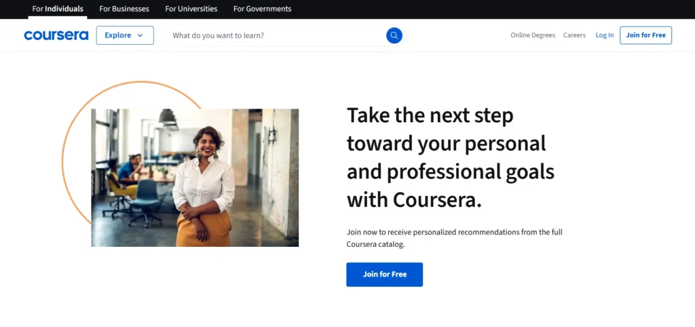Select the For Individuals tab
The height and width of the screenshot is (327, 695).
pyautogui.click(x=58, y=9)
